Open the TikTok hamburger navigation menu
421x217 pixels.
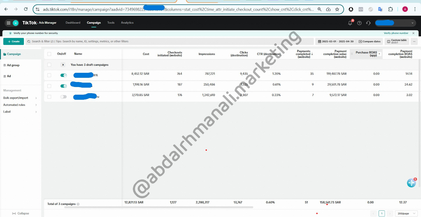pyautogui.click(x=8, y=23)
